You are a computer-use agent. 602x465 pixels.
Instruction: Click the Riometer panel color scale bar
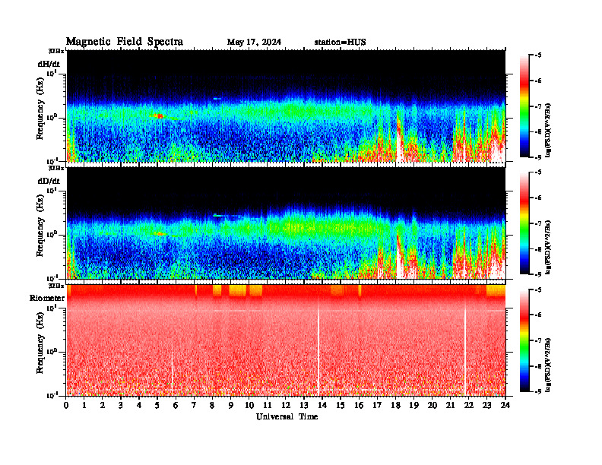(524, 340)
